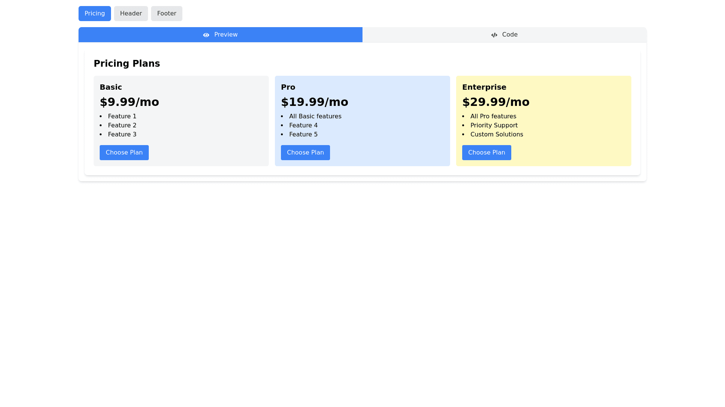Click the Feature 2 list item

coord(122,125)
